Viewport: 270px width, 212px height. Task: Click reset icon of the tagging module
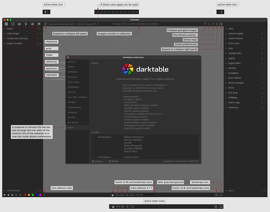point(262,58)
